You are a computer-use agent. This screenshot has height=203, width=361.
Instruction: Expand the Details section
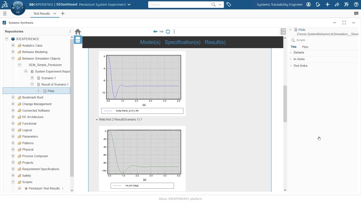tap(291, 53)
